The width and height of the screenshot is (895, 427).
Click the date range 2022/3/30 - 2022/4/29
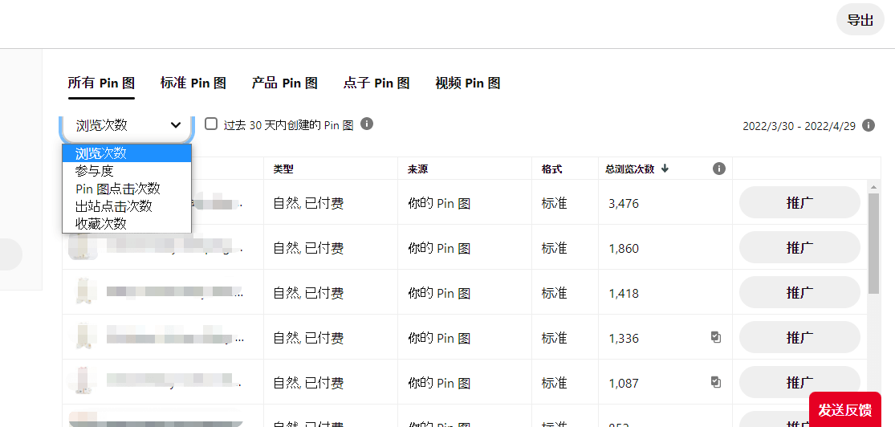[x=799, y=125]
